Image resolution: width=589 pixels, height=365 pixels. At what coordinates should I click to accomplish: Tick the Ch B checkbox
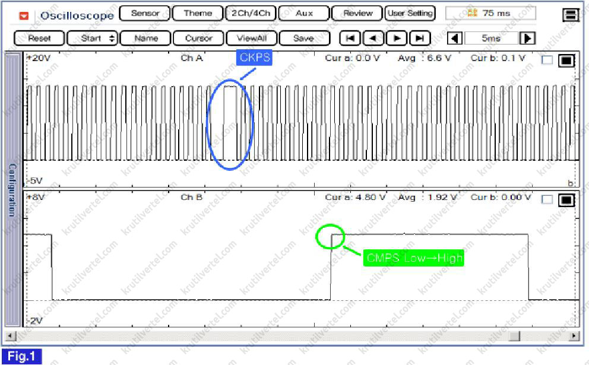(x=547, y=200)
